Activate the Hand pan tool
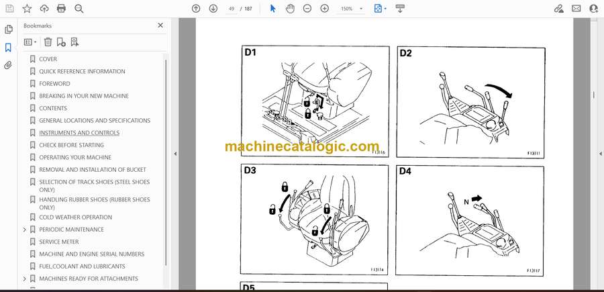The height and width of the screenshot is (292, 604). click(x=290, y=9)
